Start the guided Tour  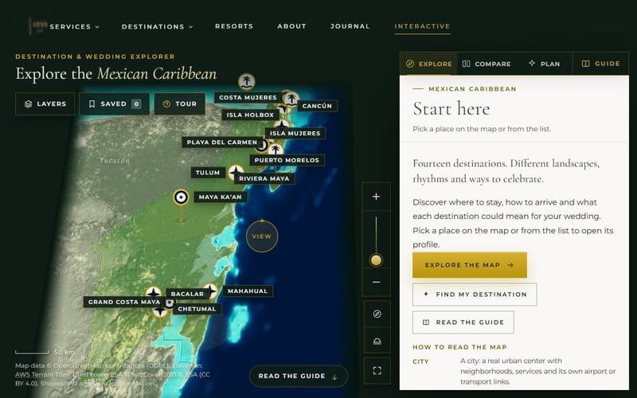pos(180,104)
